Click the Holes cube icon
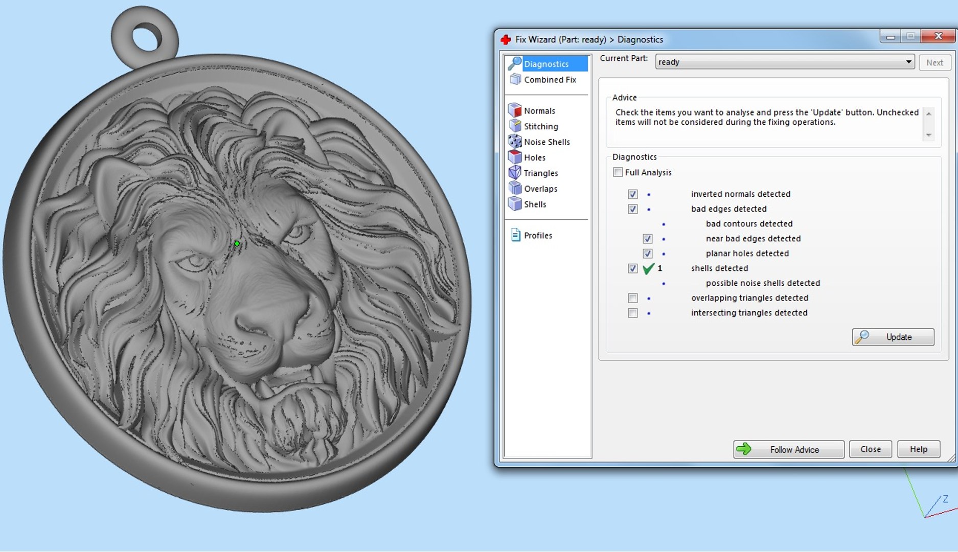Screen dimensions: 958x552 point(515,157)
